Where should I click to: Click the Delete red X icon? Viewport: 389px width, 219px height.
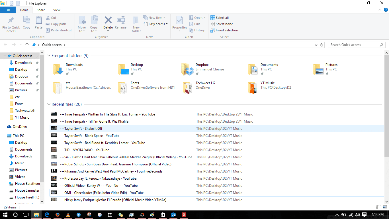[x=108, y=20]
